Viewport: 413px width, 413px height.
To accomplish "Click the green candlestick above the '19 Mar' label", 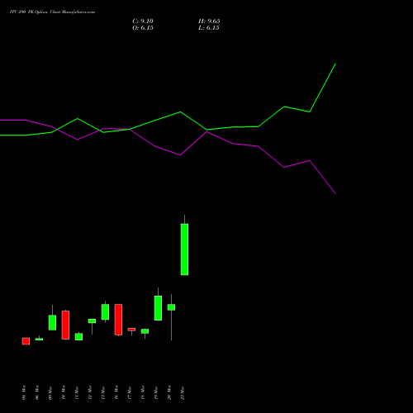I will click(x=158, y=308).
